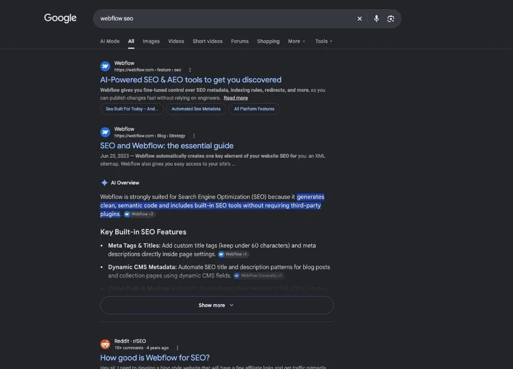Screen dimensions: 513x369
Task: Clear the search box with X icon
Action: pyautogui.click(x=360, y=19)
